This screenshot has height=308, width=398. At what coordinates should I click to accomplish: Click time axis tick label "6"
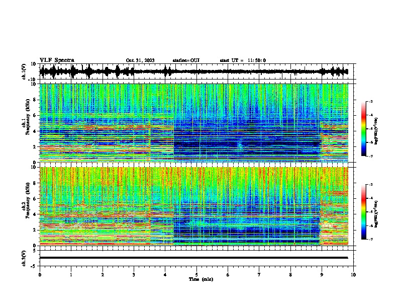pyautogui.click(x=228, y=275)
